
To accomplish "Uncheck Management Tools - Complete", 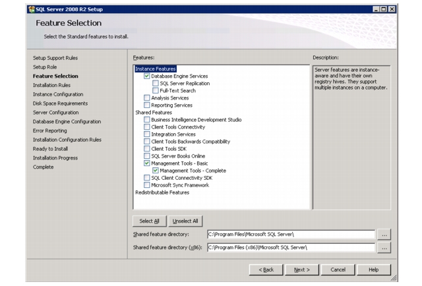I will click(x=156, y=171).
